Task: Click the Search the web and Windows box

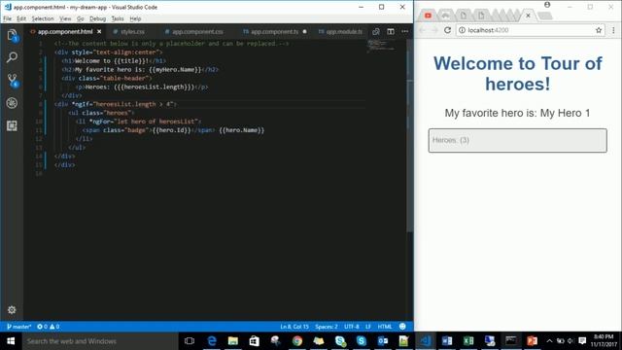Action: click(100, 341)
